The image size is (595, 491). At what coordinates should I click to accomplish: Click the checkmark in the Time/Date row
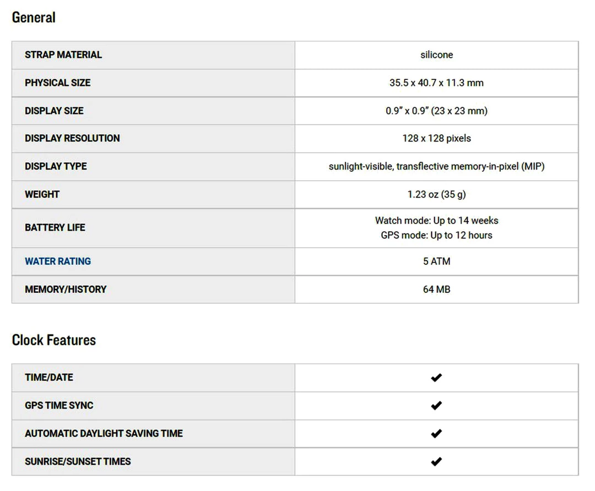tap(436, 378)
